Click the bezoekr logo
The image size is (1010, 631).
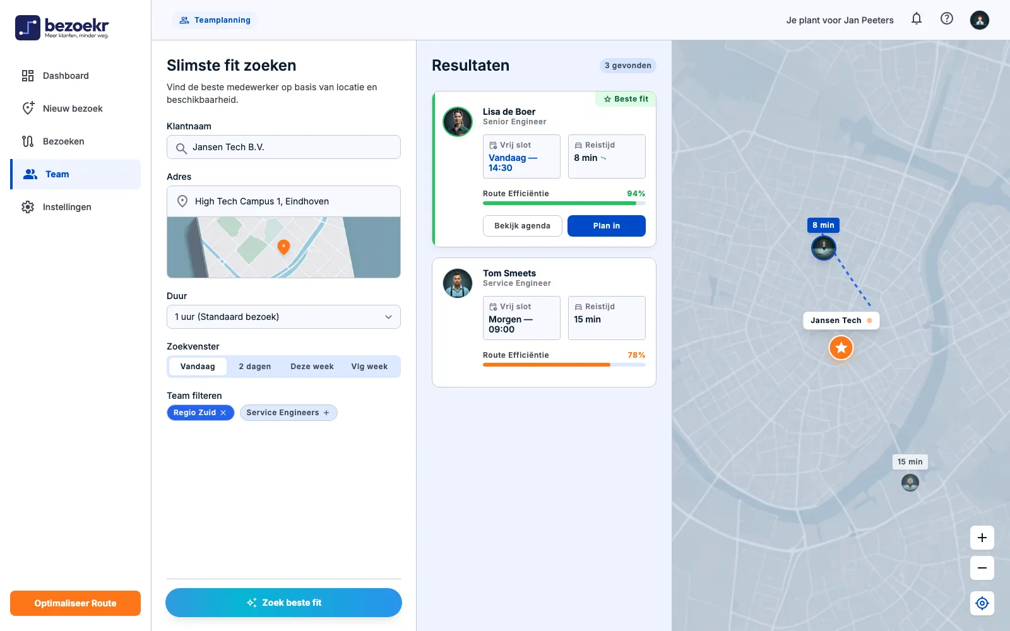pos(62,28)
